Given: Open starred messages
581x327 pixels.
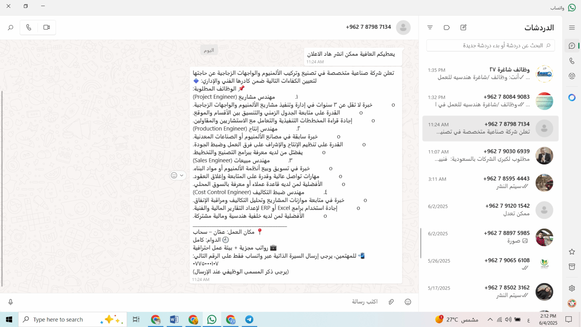Looking at the screenshot, I should click(x=572, y=252).
